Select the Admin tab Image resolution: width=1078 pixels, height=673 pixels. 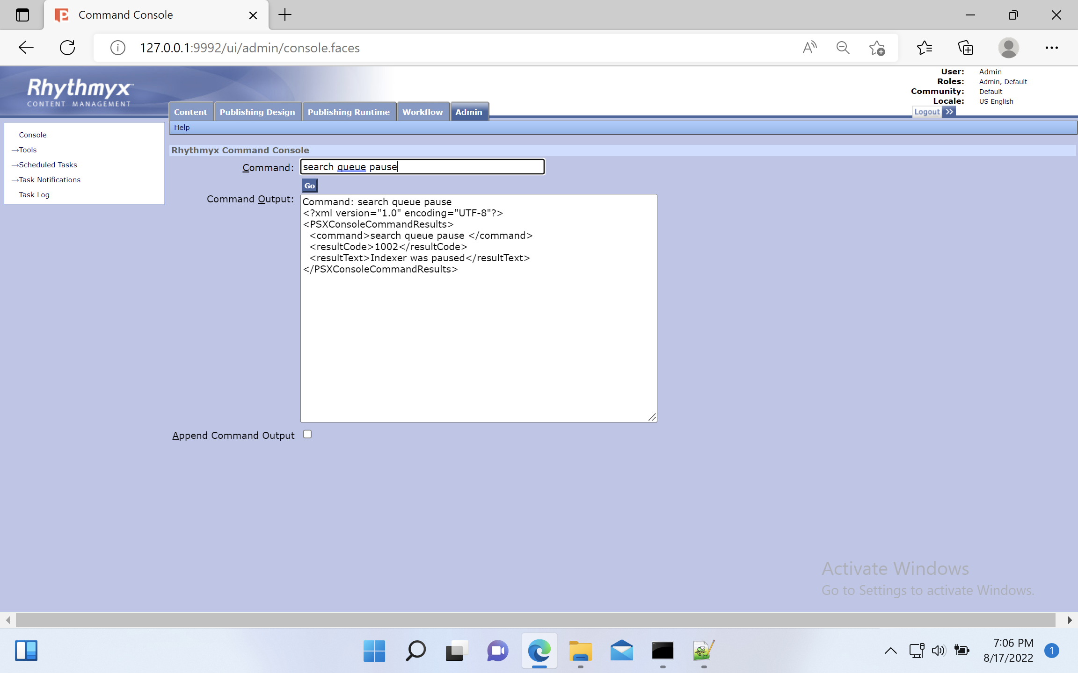[x=469, y=112]
